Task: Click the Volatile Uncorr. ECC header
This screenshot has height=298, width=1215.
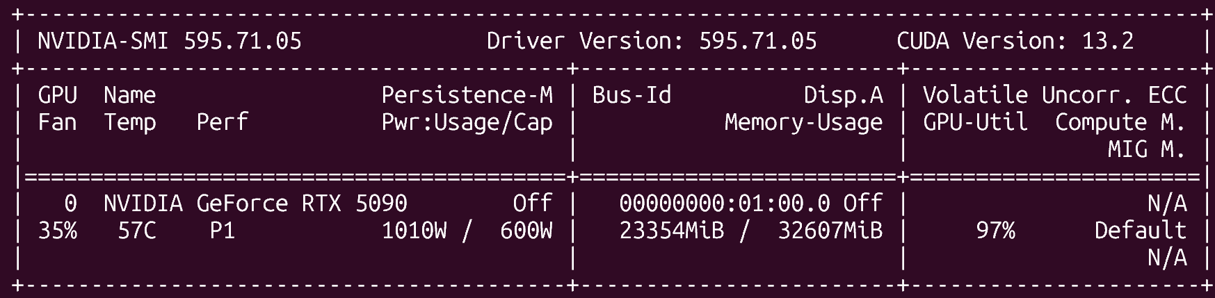Action: pyautogui.click(x=1054, y=95)
